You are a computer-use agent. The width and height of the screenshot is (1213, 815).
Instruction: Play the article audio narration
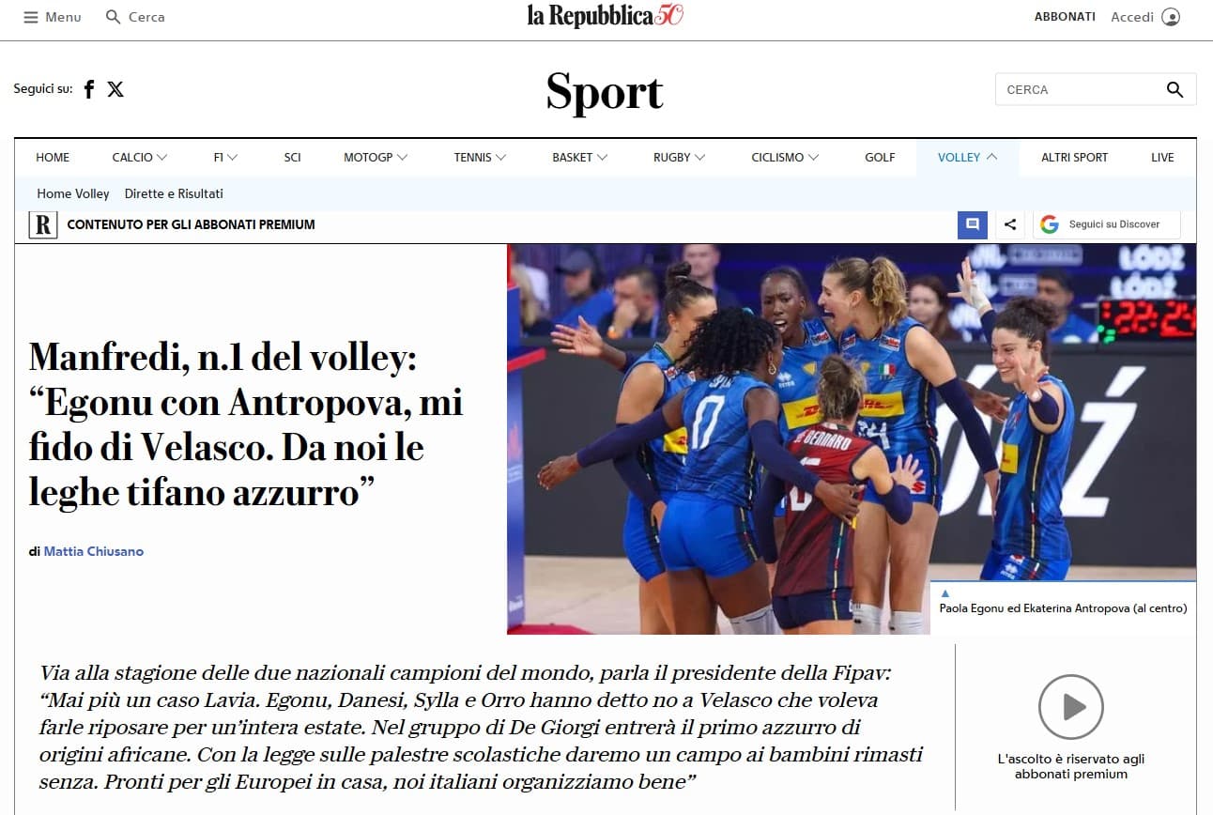(x=1071, y=707)
